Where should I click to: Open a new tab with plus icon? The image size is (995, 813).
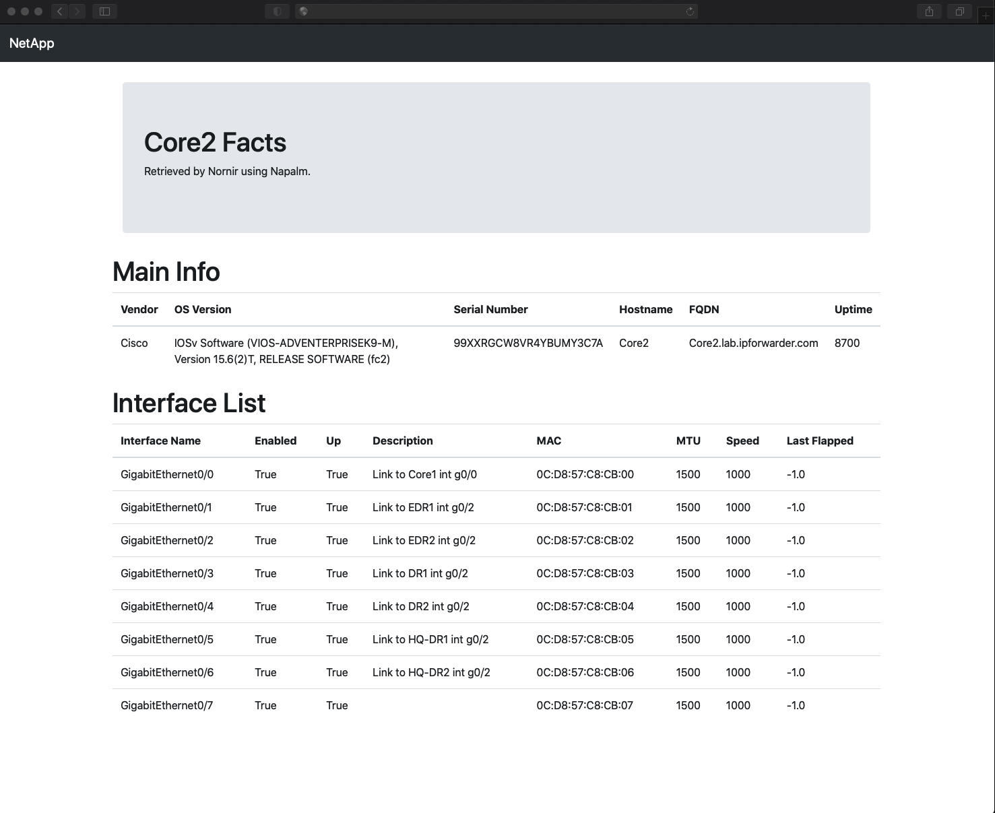pyautogui.click(x=986, y=15)
